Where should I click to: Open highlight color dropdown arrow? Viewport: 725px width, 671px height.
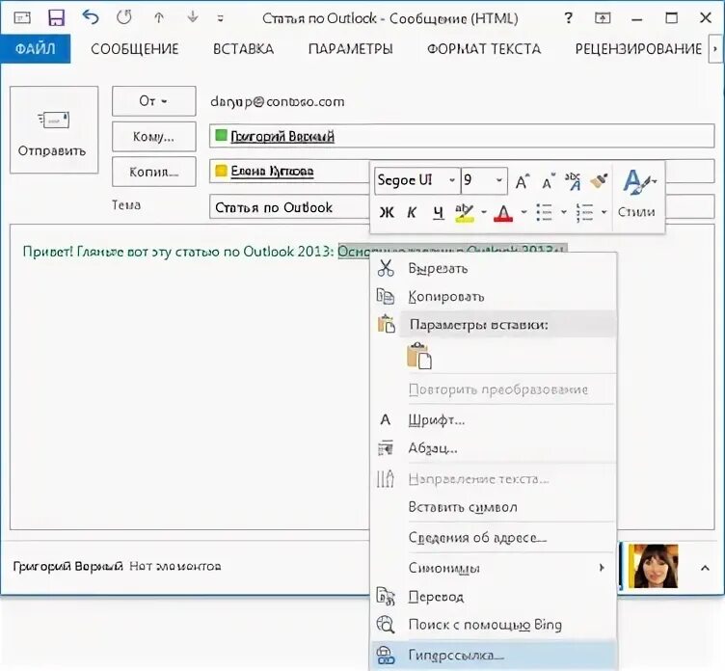[x=484, y=212]
